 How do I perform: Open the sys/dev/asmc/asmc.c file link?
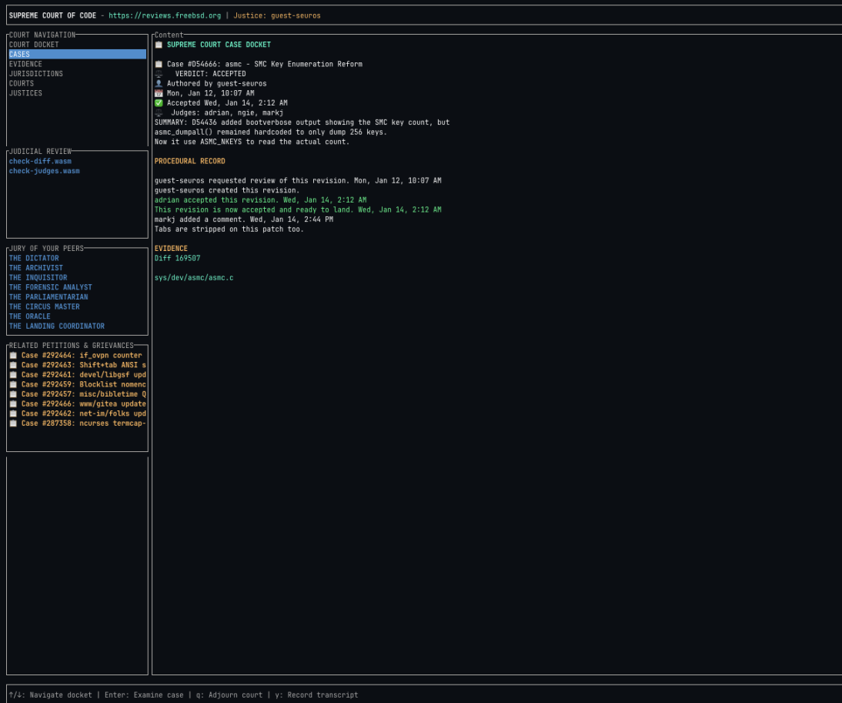pyautogui.click(x=193, y=278)
